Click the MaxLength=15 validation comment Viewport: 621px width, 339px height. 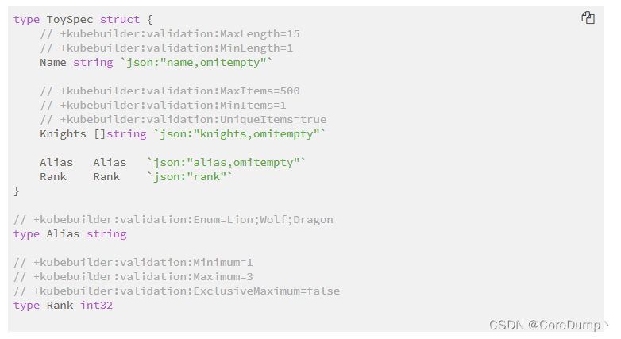click(170, 34)
